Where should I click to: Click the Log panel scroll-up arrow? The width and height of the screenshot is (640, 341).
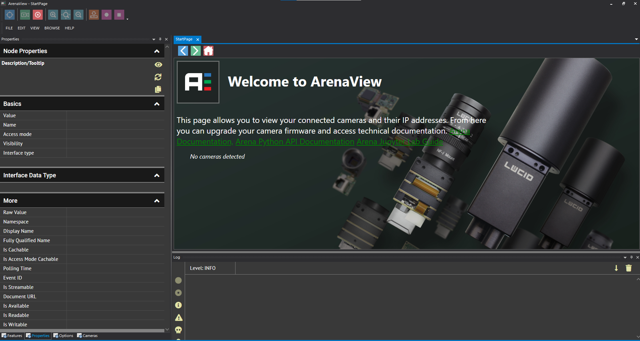[638, 279]
